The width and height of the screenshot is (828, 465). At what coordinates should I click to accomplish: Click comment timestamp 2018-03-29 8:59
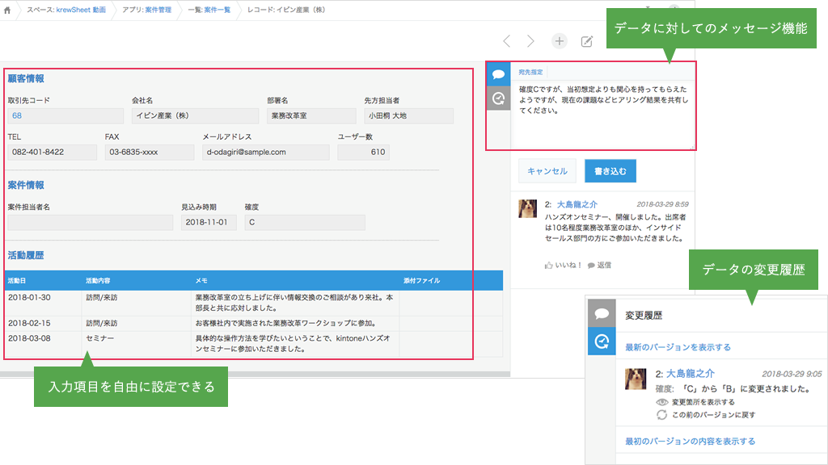[662, 204]
